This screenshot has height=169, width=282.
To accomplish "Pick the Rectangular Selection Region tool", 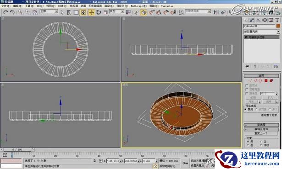I will [76, 12].
